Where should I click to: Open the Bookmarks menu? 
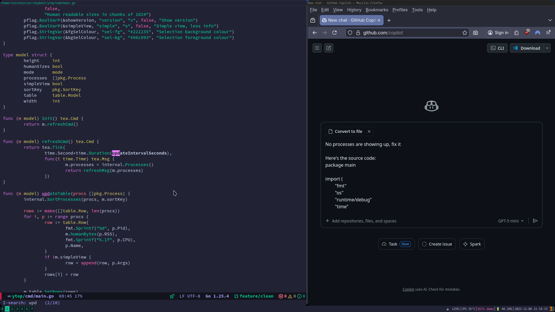tap(377, 10)
